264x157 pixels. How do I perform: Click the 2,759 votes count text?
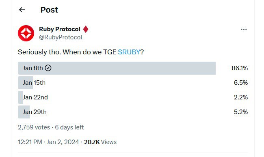[34, 127]
